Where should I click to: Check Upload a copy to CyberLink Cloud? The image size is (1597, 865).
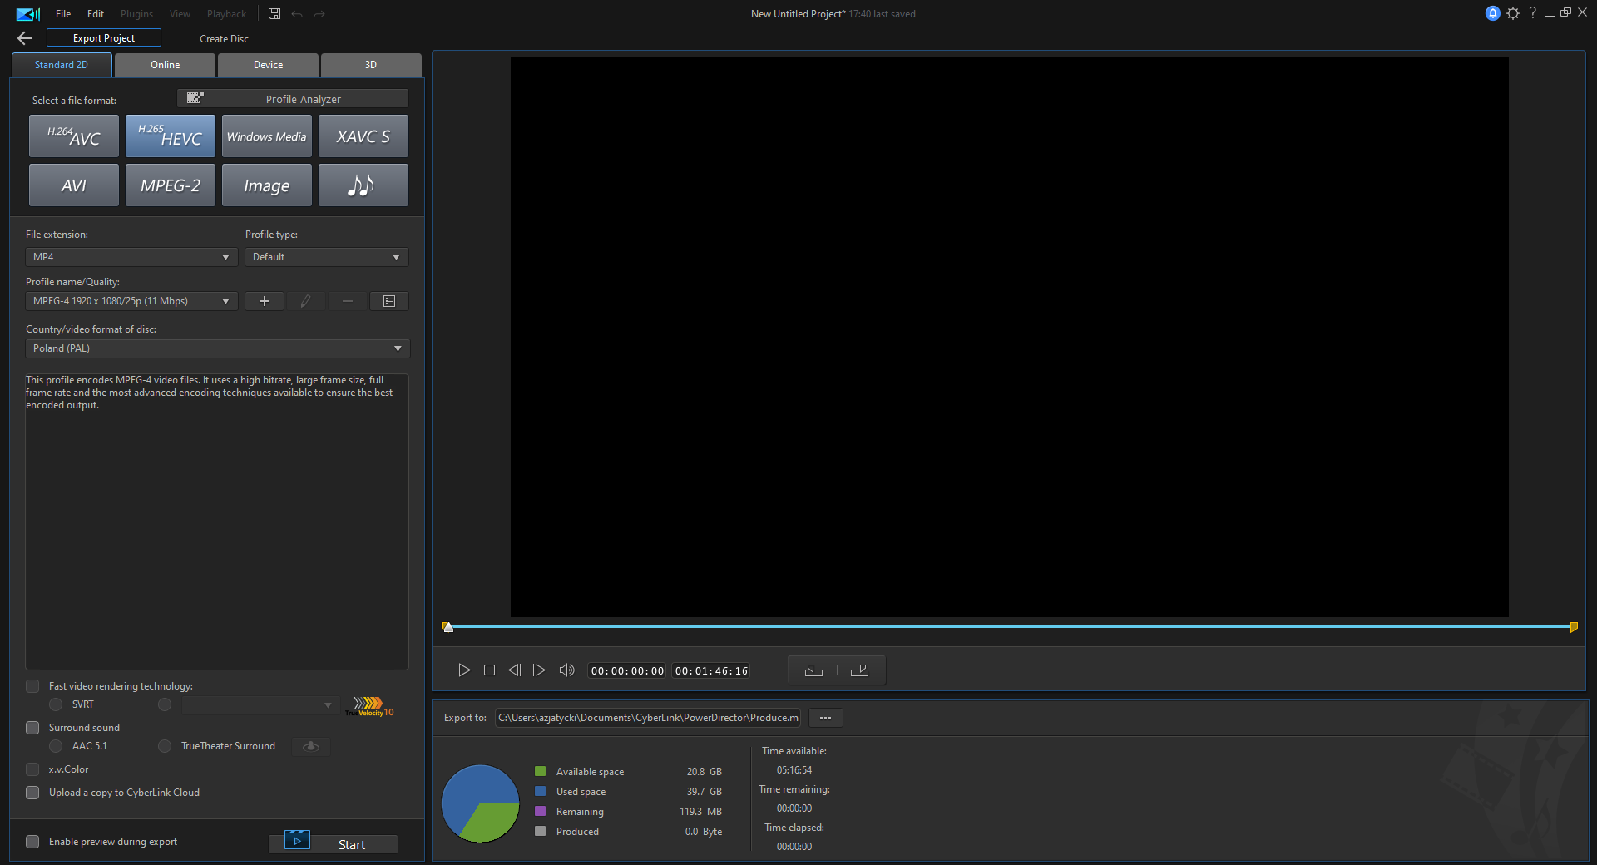point(32,793)
